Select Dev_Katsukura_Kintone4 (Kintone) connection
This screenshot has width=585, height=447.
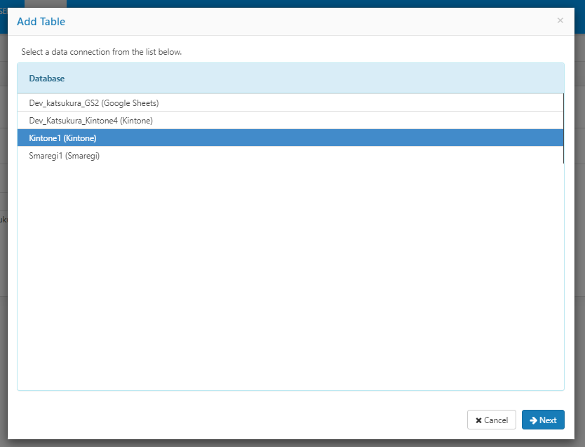(290, 120)
